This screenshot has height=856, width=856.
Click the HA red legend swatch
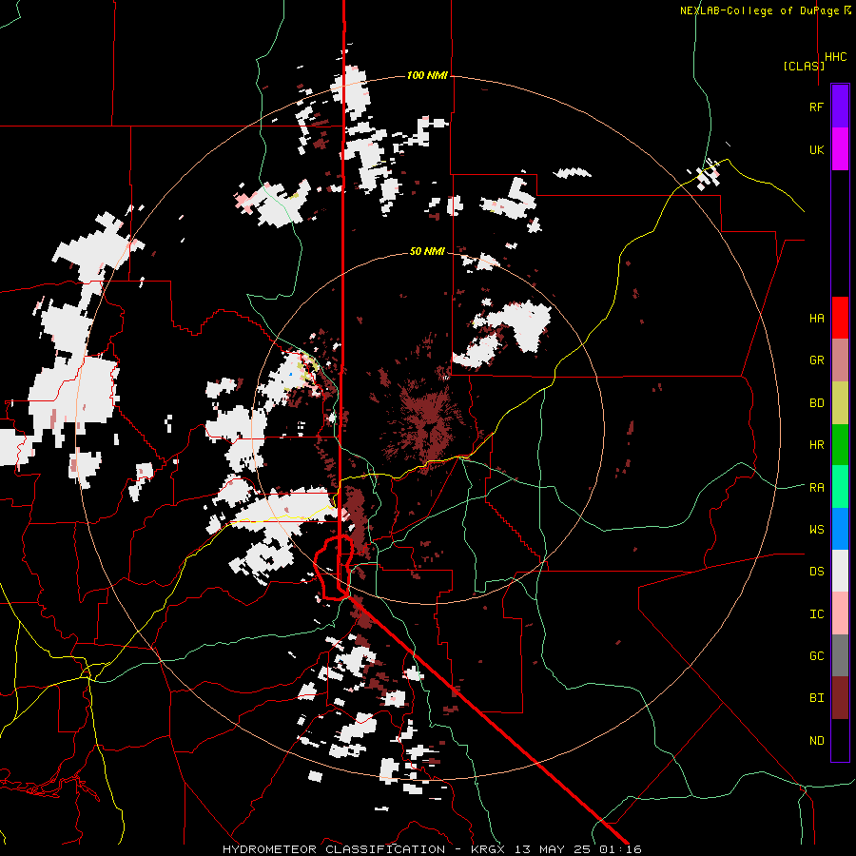coord(840,318)
